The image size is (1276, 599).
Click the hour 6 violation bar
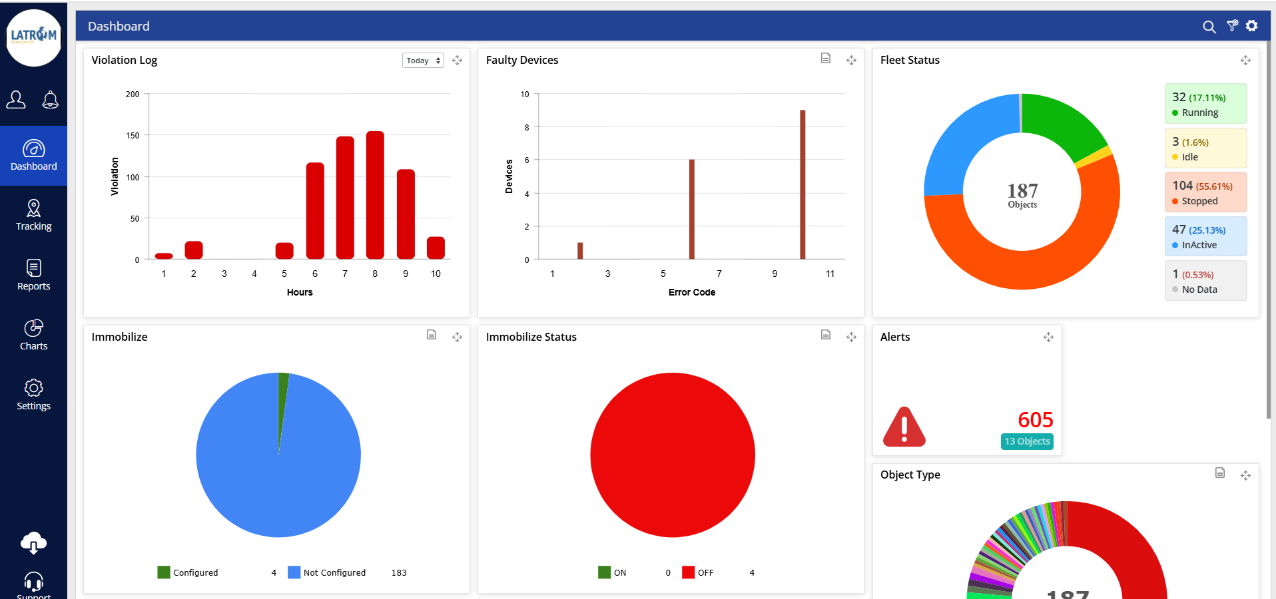pos(315,210)
